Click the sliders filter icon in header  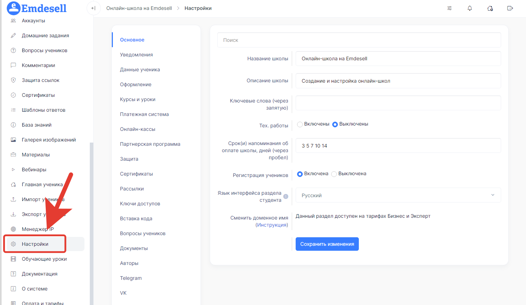[x=449, y=8]
